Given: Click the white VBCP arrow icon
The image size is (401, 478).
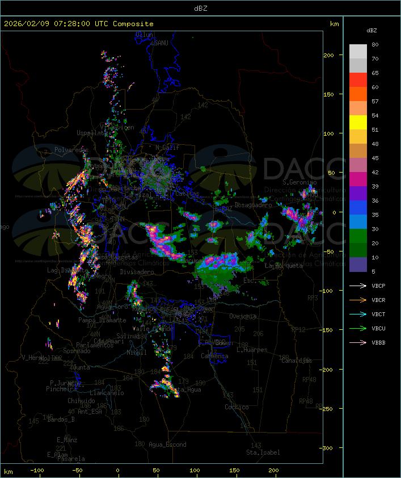Looking at the screenshot, I should click(x=358, y=286).
